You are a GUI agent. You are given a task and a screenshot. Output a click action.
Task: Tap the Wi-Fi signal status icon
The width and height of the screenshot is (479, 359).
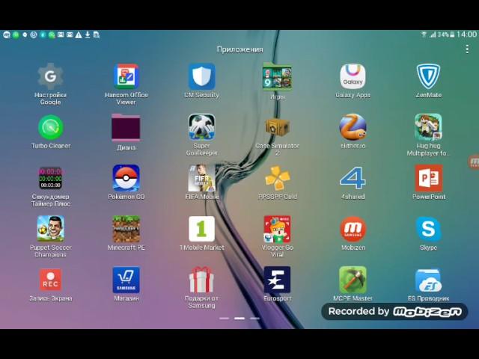(424, 34)
